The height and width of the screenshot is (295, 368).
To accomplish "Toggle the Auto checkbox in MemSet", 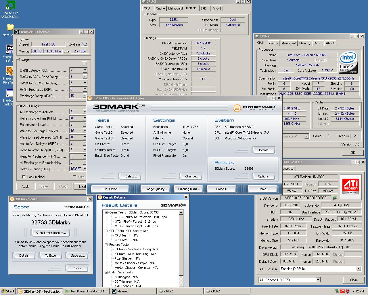I will pyautogui.click(x=74, y=177).
